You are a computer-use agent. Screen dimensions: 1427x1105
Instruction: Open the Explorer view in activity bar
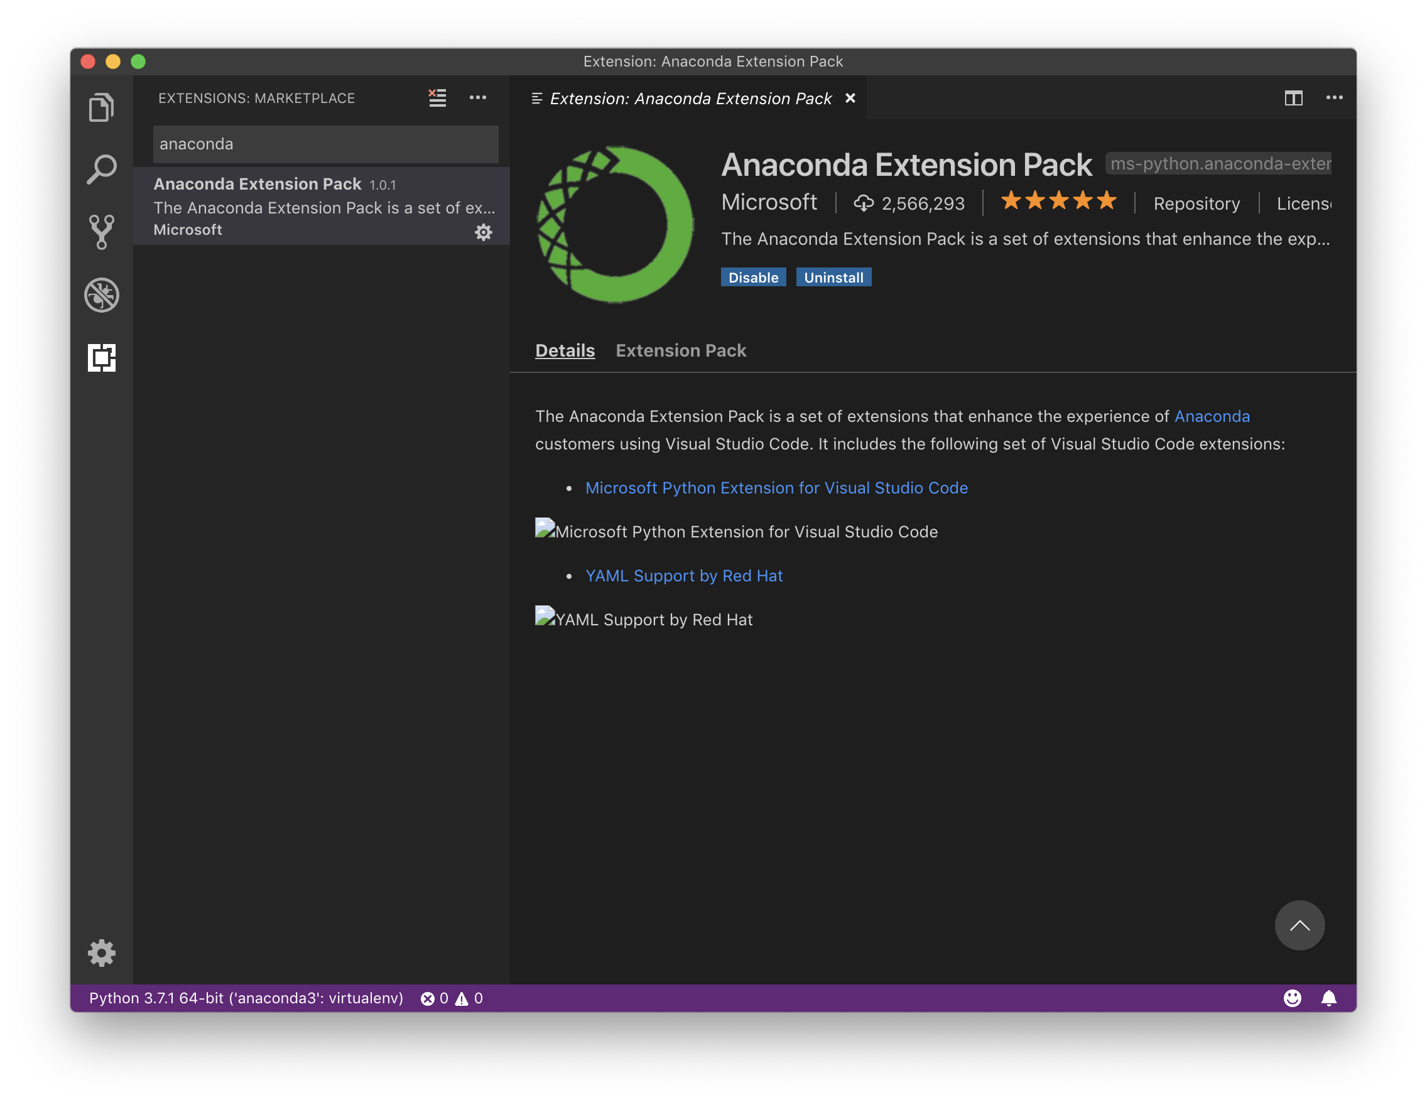pos(101,107)
